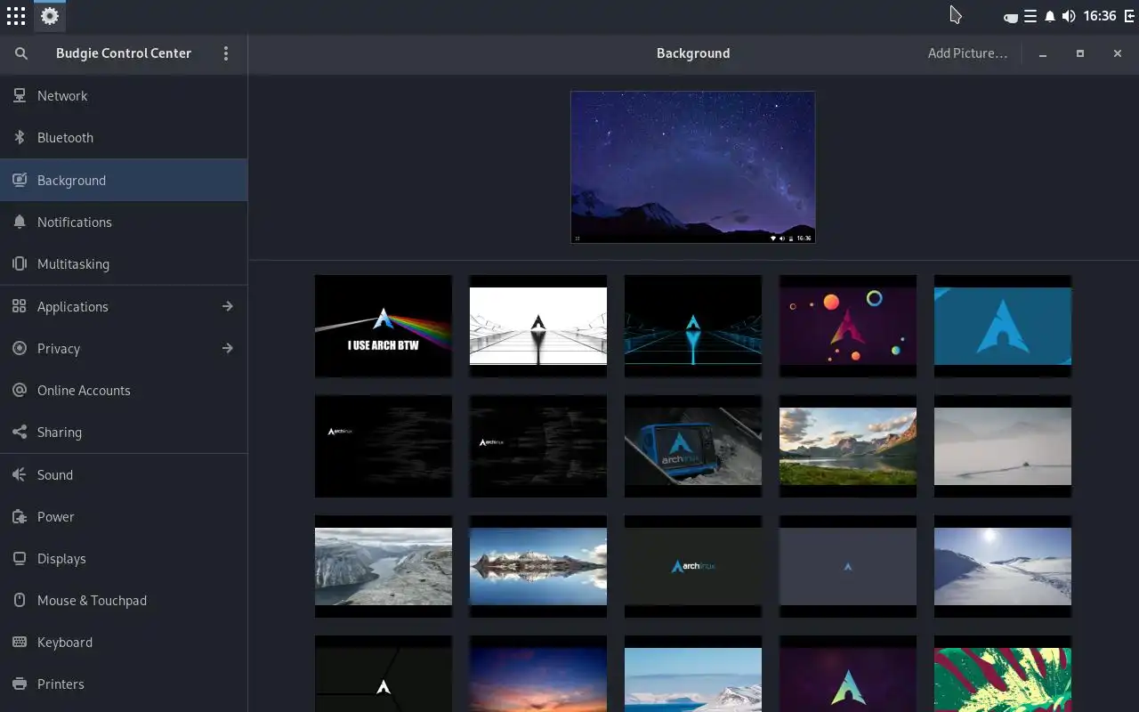Pick the solid blue Arch logo wallpaper
Viewport: 1139px width, 712px height.
click(1003, 326)
